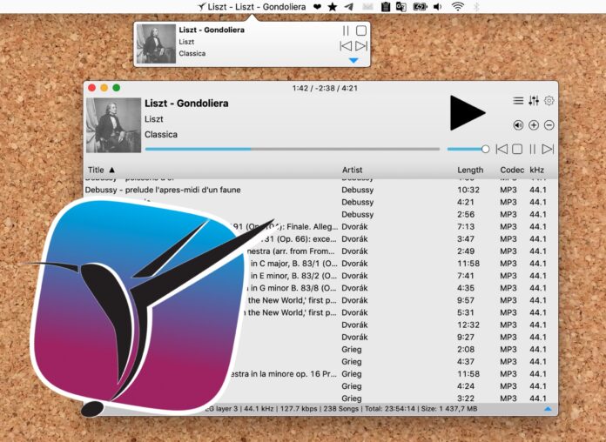
Task: Pause playback in main window
Action: (x=533, y=150)
